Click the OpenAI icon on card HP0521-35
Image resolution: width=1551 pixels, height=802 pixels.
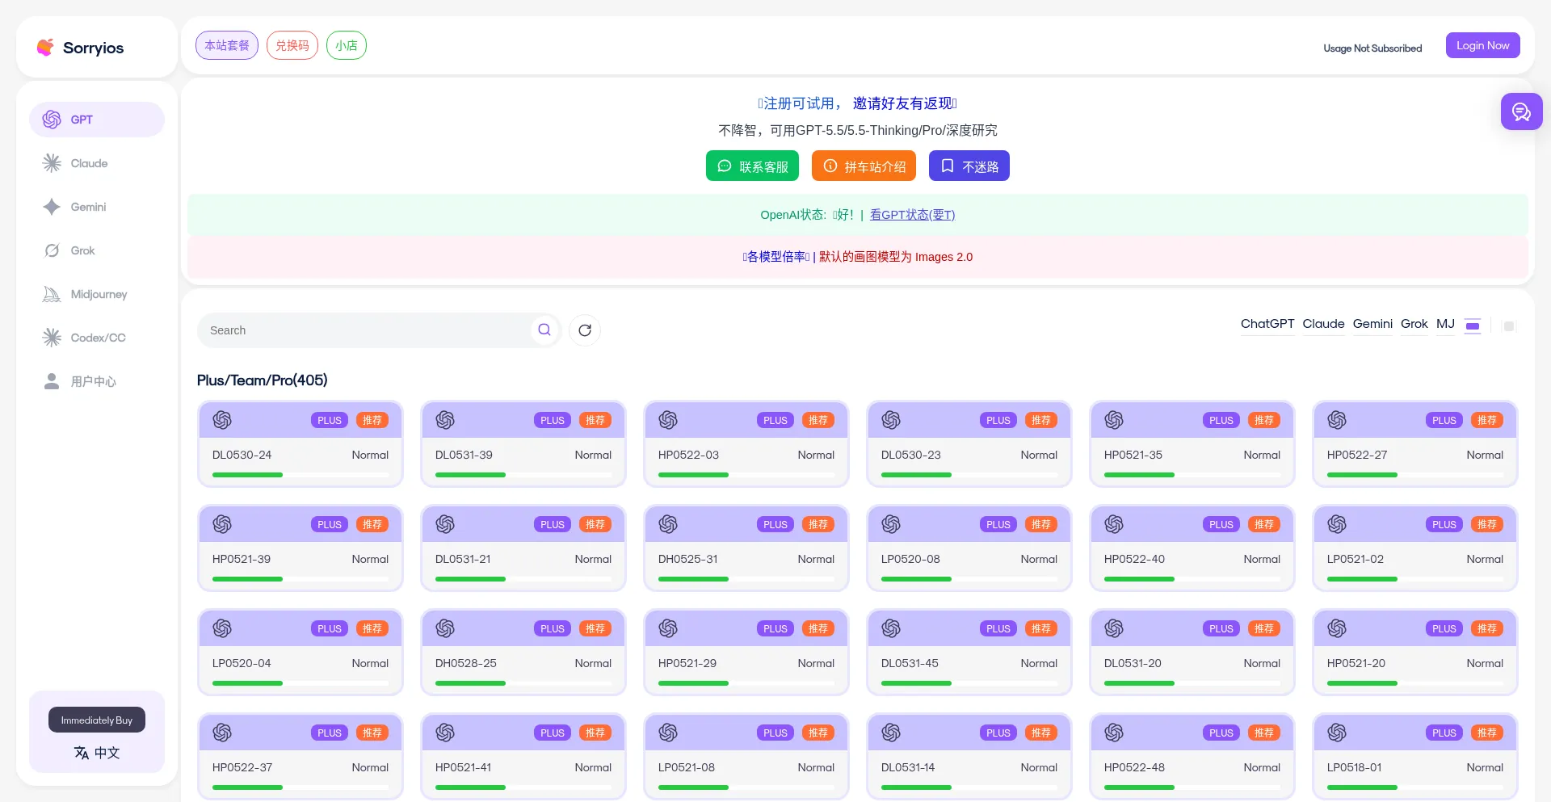click(1114, 420)
